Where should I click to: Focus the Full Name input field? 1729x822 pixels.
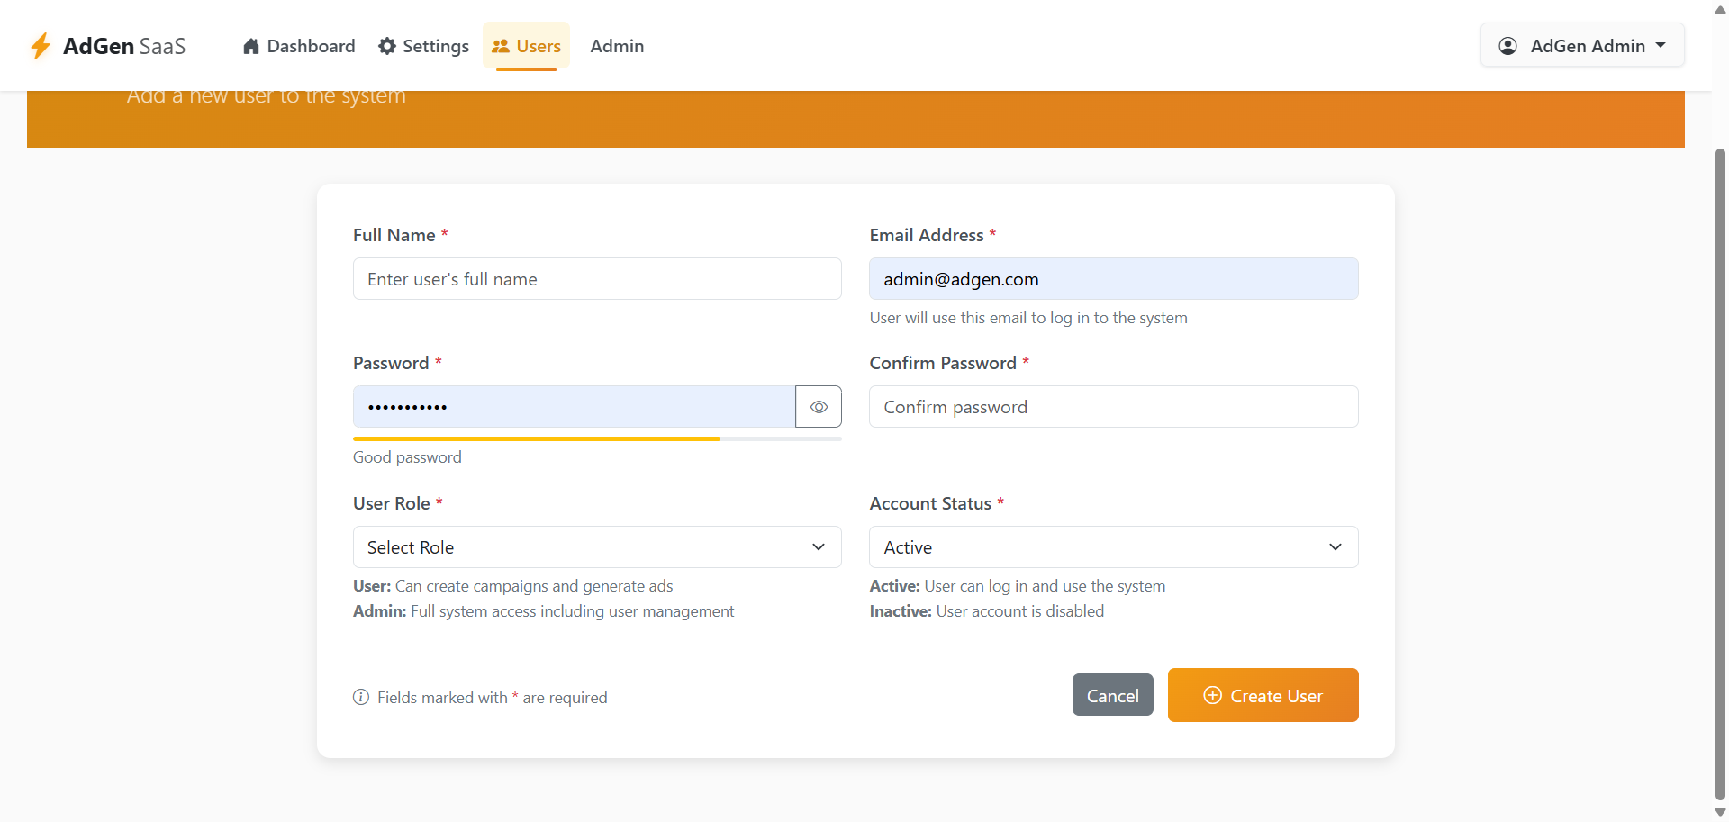point(597,279)
